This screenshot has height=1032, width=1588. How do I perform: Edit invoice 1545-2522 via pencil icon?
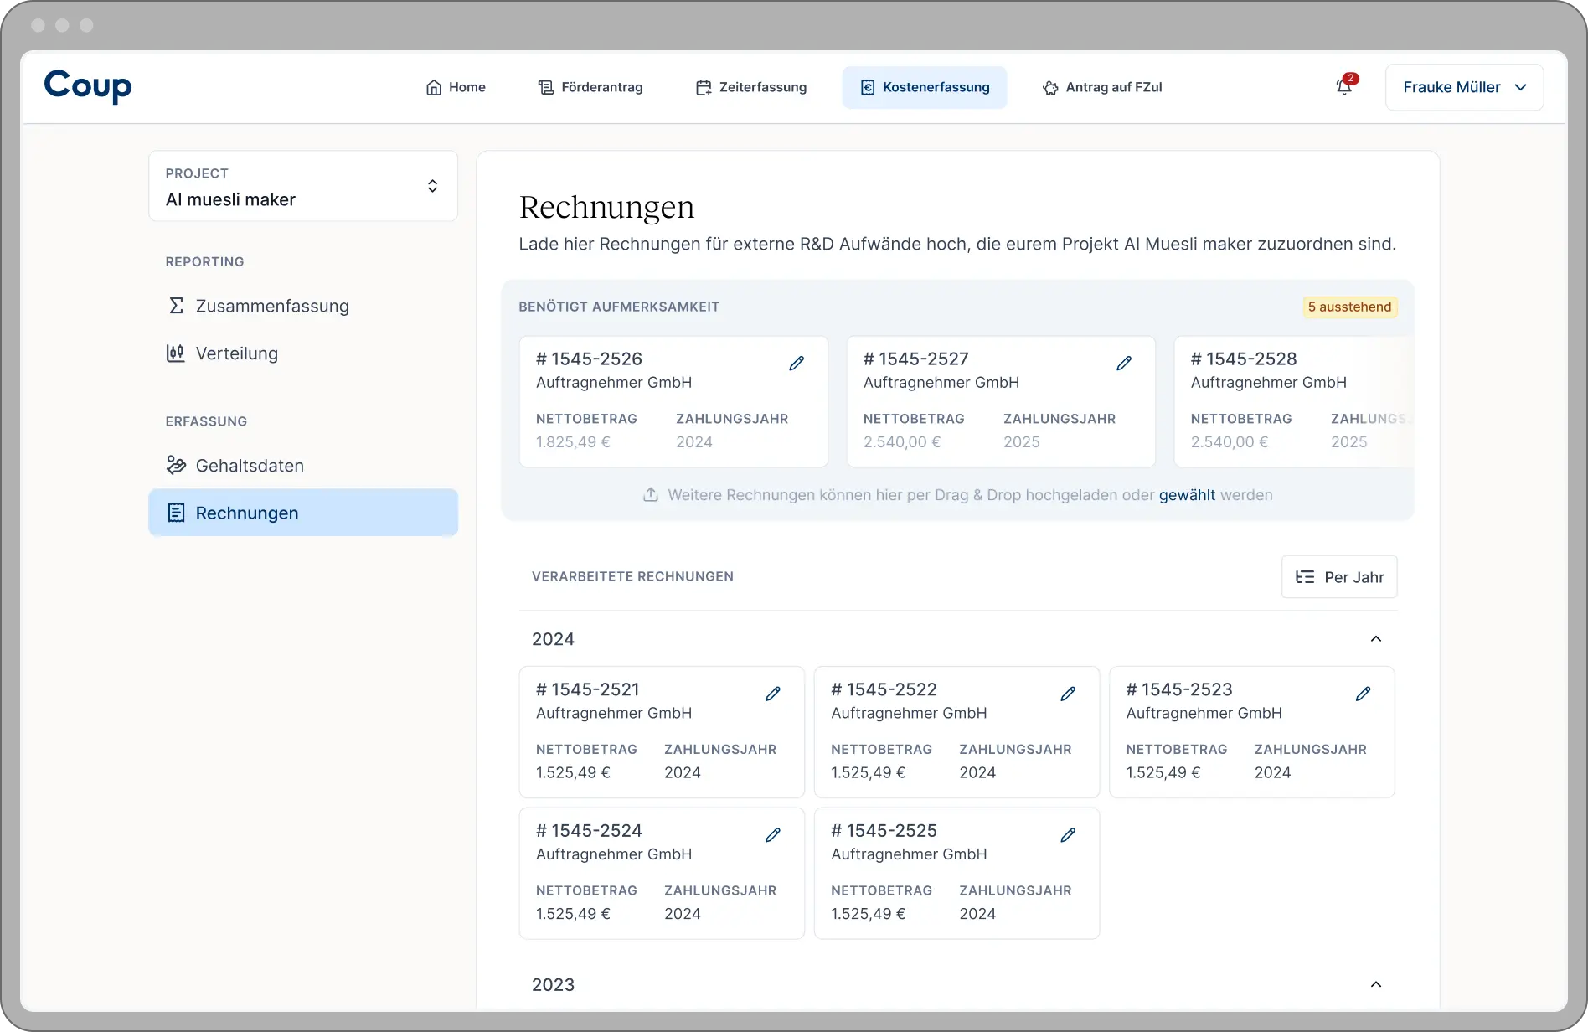click(x=1068, y=694)
